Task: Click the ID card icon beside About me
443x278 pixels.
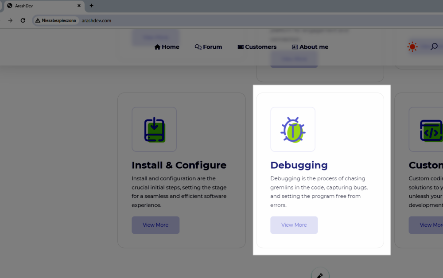Action: 295,47
